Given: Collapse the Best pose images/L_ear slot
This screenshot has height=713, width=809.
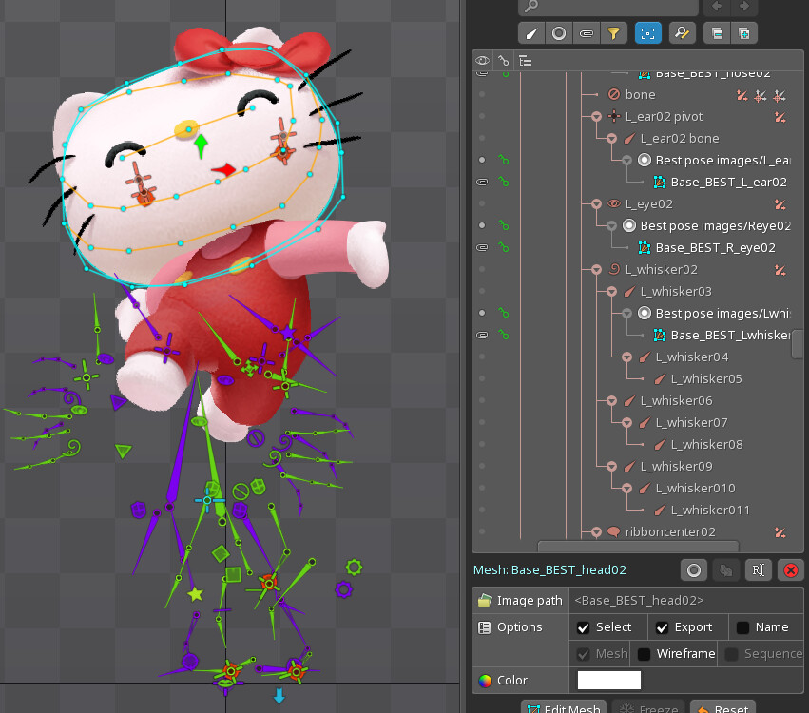Looking at the screenshot, I should tap(626, 161).
